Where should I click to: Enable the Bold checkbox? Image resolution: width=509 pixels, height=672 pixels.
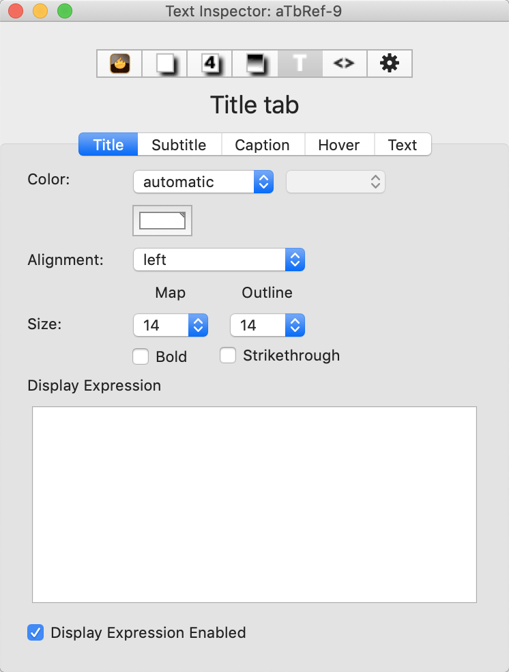tap(140, 356)
